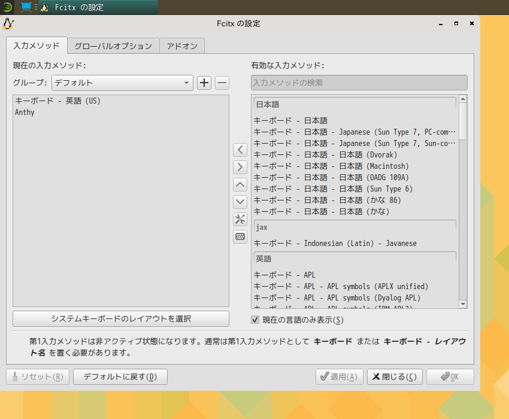This screenshot has height=419, width=509.
Task: Click the OK button
Action: tap(450, 377)
